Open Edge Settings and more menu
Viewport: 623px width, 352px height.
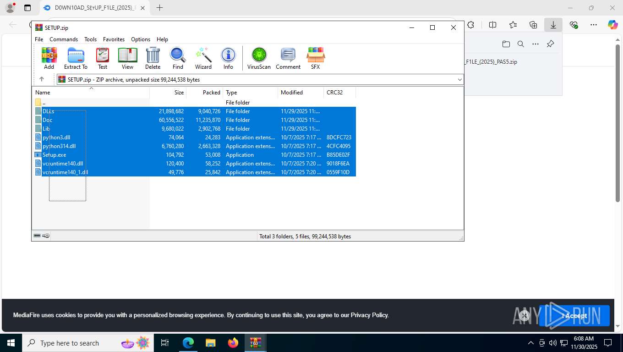[x=594, y=25]
